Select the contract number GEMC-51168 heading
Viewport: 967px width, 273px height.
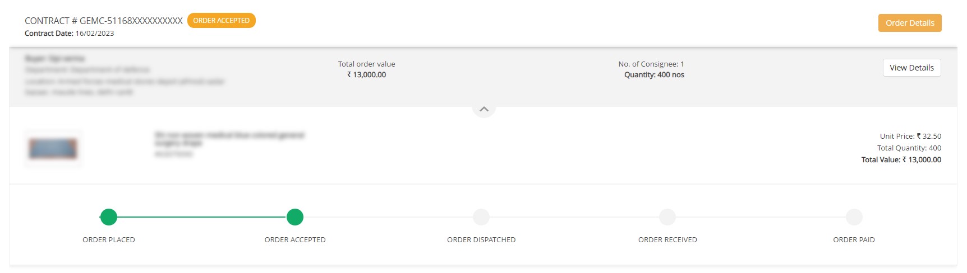(104, 21)
